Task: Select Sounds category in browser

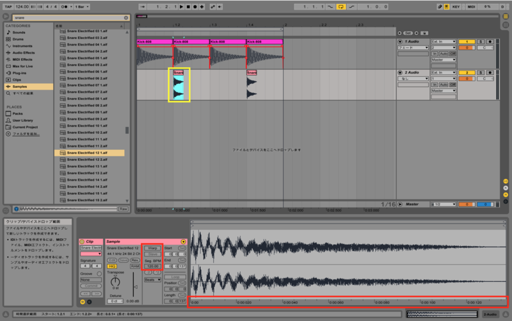Action: tap(19, 33)
